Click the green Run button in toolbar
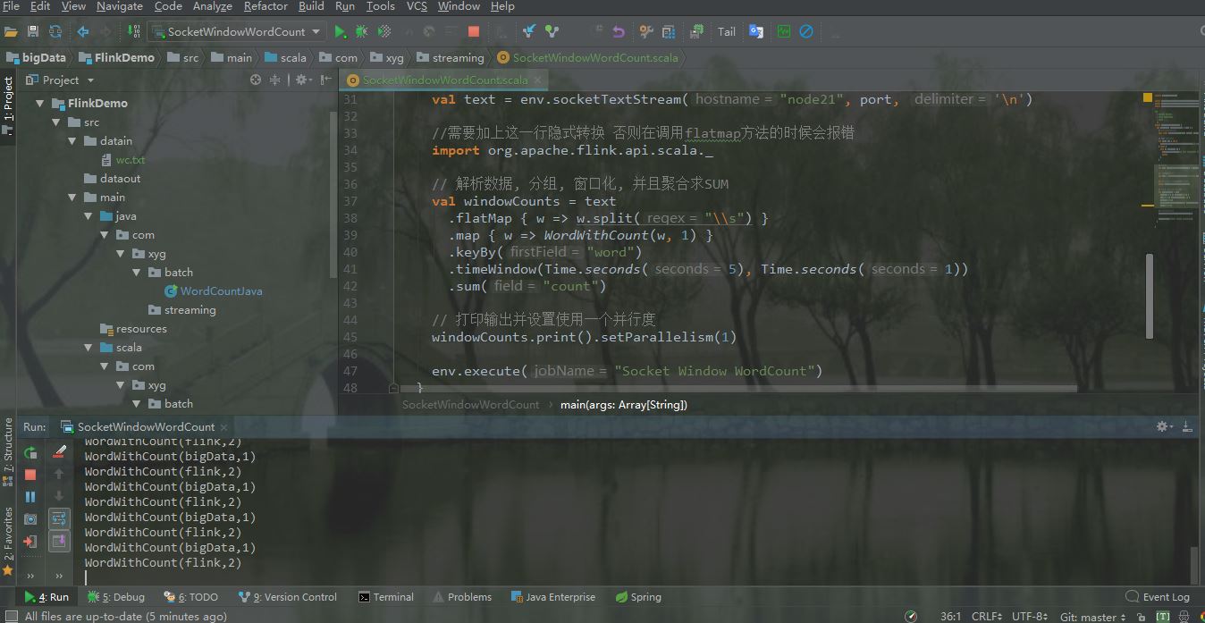Viewport: 1205px width, 623px height. coord(340,31)
